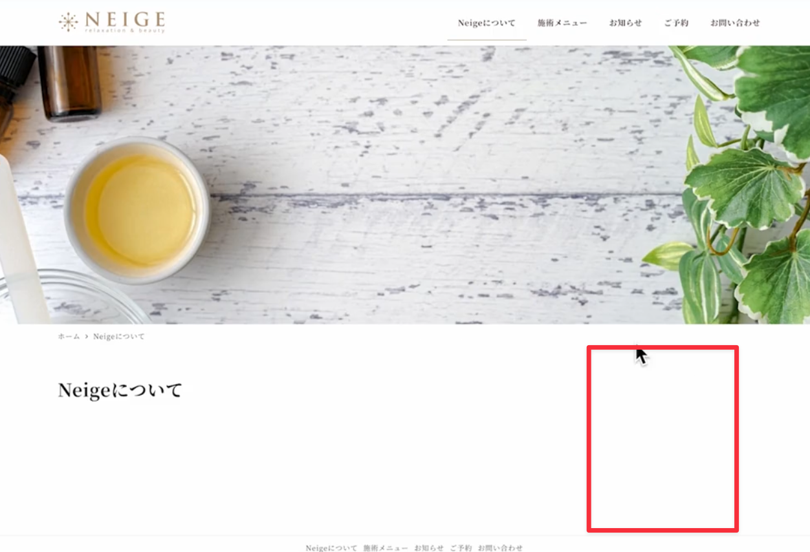Open the Neigeについて header navigation tab
Image resolution: width=810 pixels, height=552 pixels.
click(x=487, y=23)
